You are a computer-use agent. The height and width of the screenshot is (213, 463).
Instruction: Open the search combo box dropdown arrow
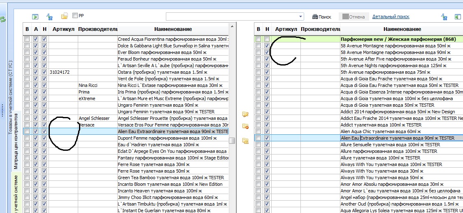(300, 17)
